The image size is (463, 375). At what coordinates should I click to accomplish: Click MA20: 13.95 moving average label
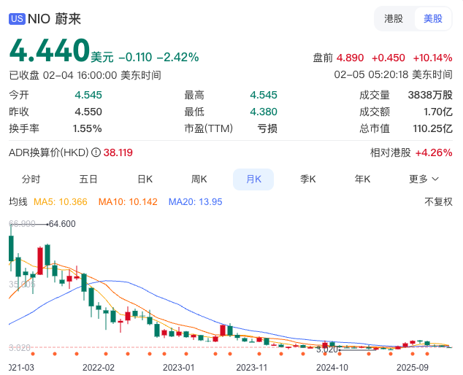coord(195,202)
